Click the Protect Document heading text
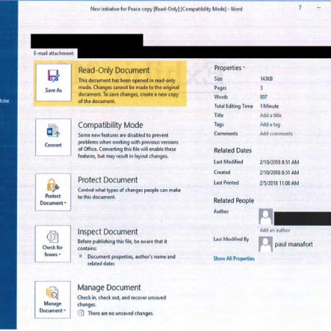Screen dimensions: 331x331 (x=107, y=180)
